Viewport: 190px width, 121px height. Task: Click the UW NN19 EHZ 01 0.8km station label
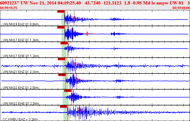(x=21, y=24)
